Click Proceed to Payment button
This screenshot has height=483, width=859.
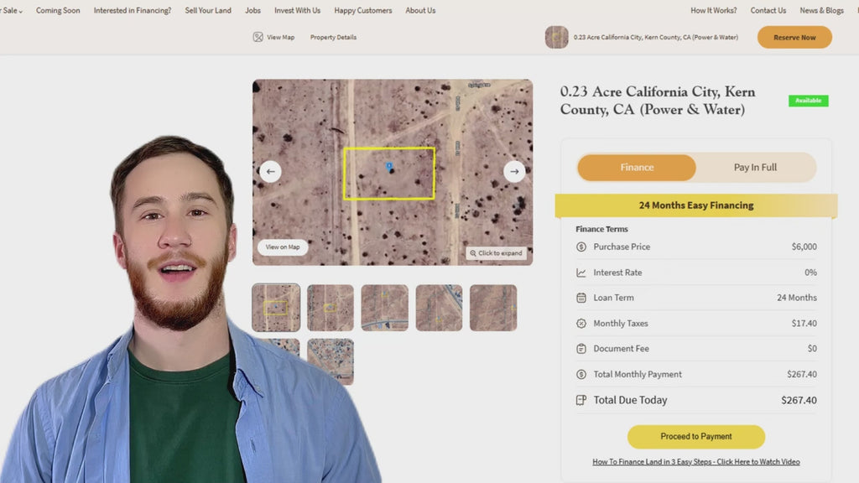695,437
